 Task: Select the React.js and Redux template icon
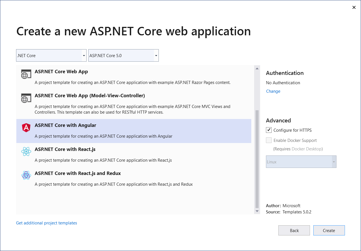click(x=26, y=175)
